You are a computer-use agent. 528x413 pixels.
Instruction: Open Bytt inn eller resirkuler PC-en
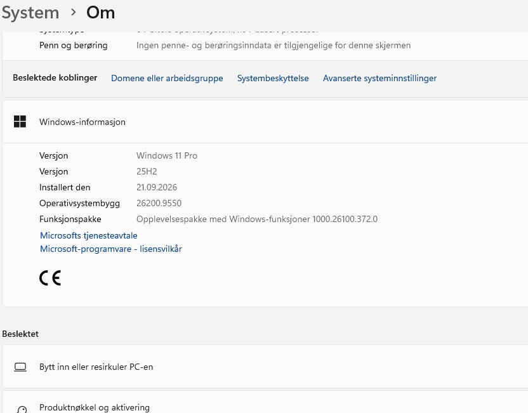pyautogui.click(x=265, y=367)
